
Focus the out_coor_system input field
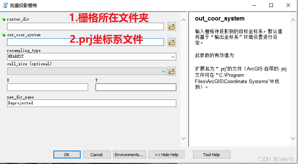pyautogui.click(x=86, y=42)
